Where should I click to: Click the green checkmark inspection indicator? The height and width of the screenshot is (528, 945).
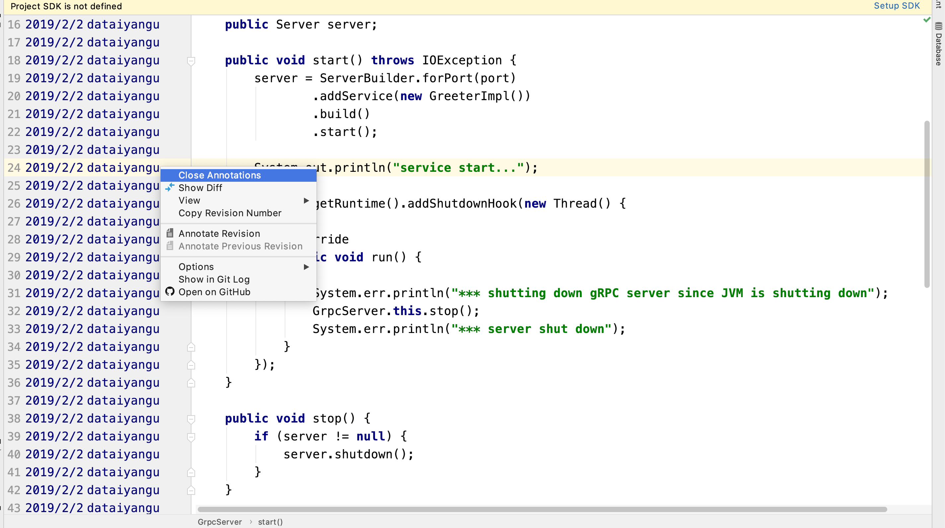pyautogui.click(x=927, y=20)
